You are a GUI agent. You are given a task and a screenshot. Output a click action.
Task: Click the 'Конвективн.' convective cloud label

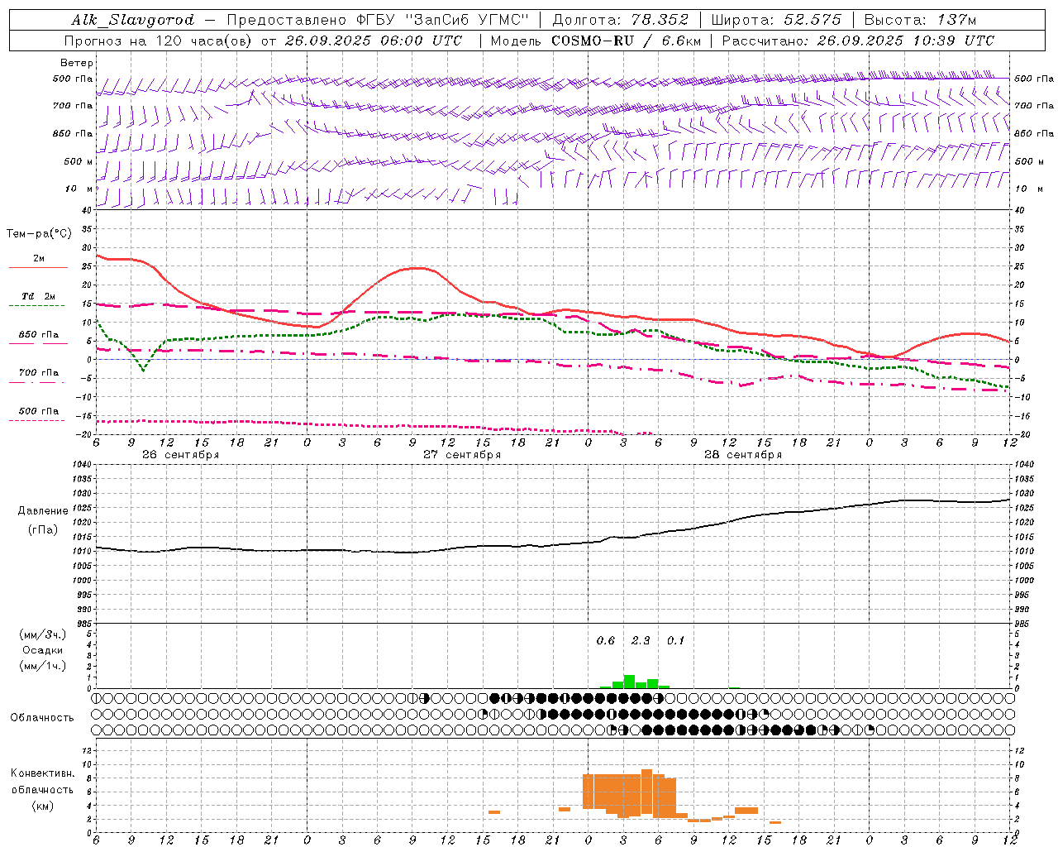pos(43,773)
